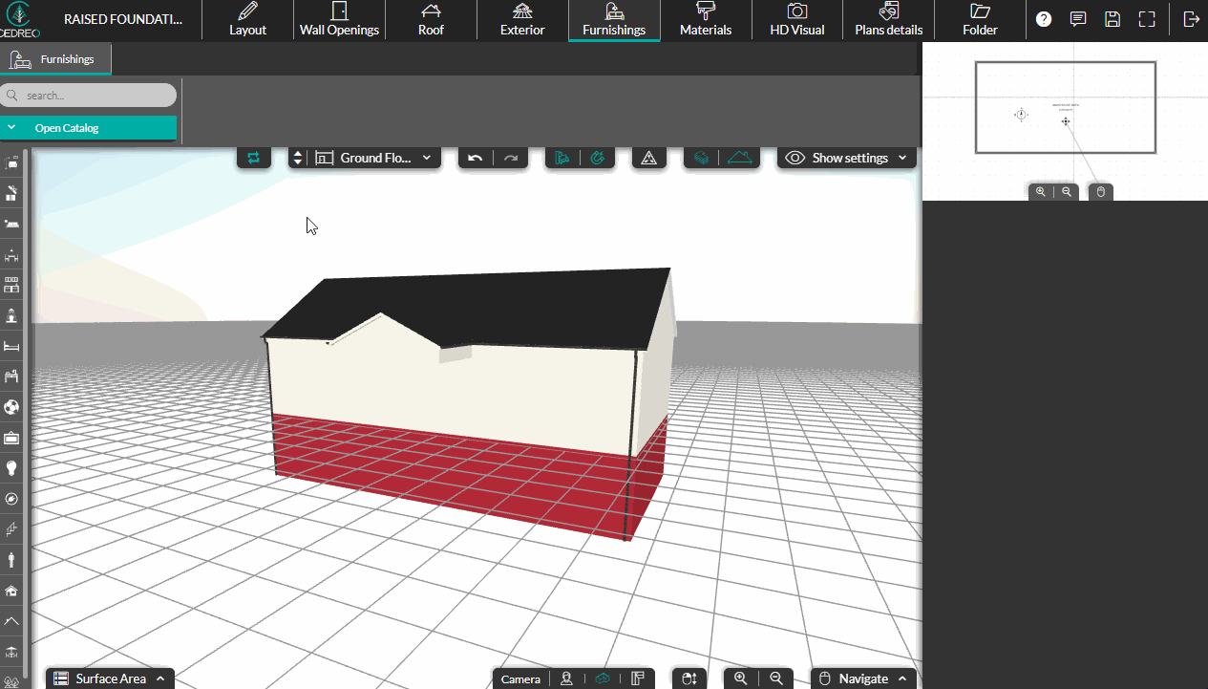The height and width of the screenshot is (689, 1208).
Task: Click the floor level up arrow stepper
Action: pyautogui.click(x=298, y=153)
